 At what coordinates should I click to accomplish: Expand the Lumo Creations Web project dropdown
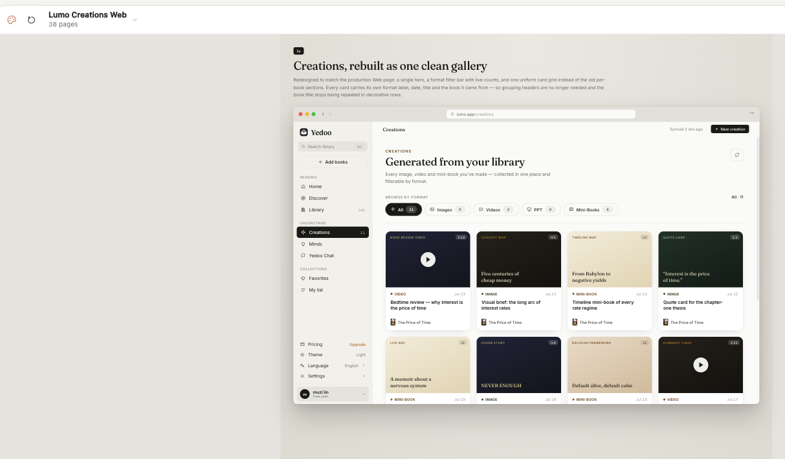click(x=135, y=20)
